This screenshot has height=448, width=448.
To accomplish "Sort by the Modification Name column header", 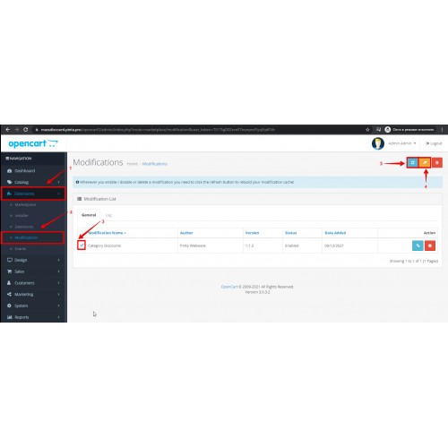I will 108,233.
